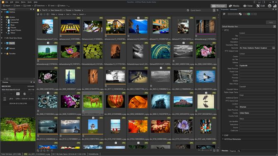Viewport: 278px width, 156px height.
Task: Open the Filter dropdown
Action: coord(53,14)
